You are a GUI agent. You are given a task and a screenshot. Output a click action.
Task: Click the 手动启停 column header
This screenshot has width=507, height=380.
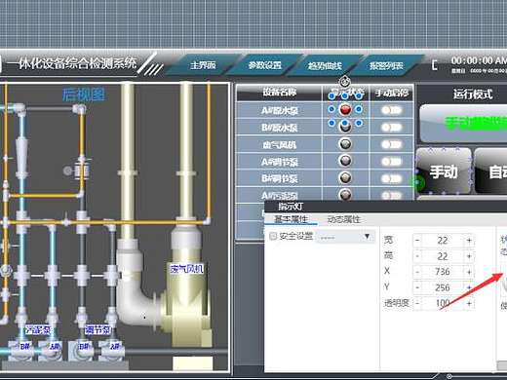392,93
